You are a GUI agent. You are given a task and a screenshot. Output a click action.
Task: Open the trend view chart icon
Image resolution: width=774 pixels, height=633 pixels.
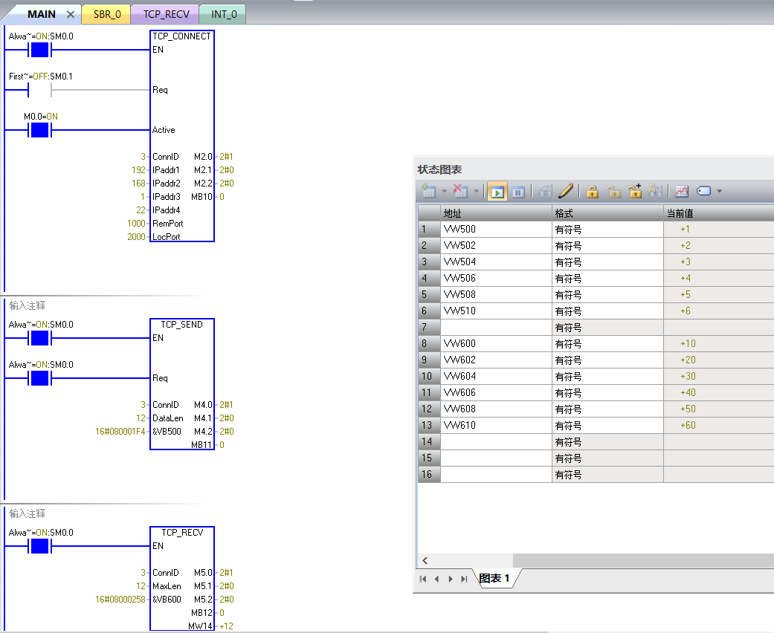coord(681,192)
